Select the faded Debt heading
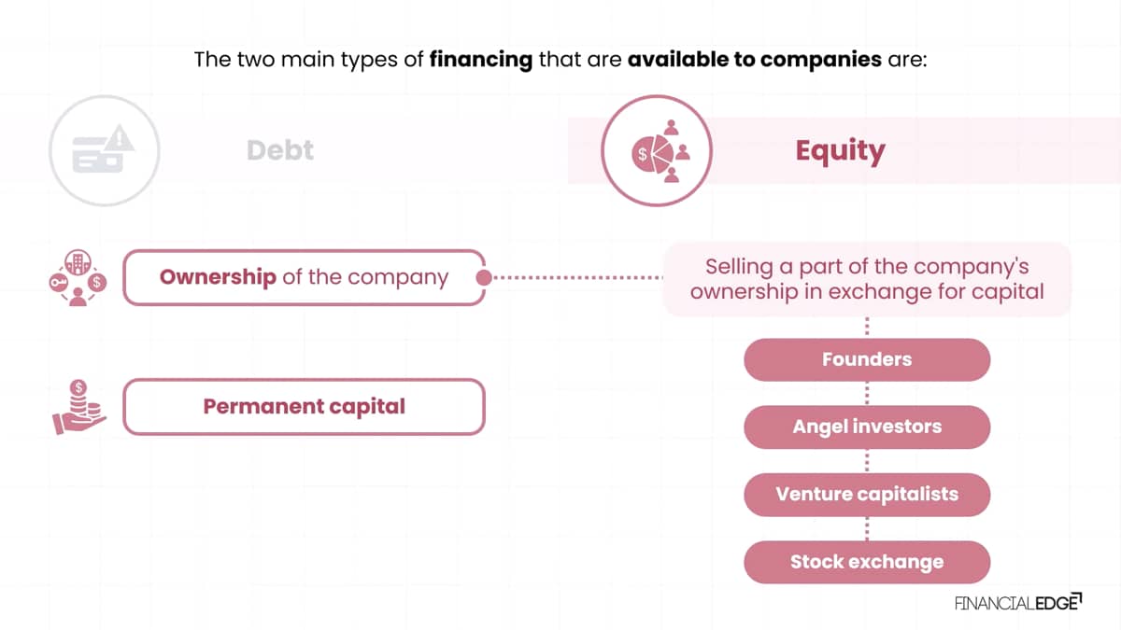This screenshot has width=1121, height=630. pyautogui.click(x=280, y=150)
